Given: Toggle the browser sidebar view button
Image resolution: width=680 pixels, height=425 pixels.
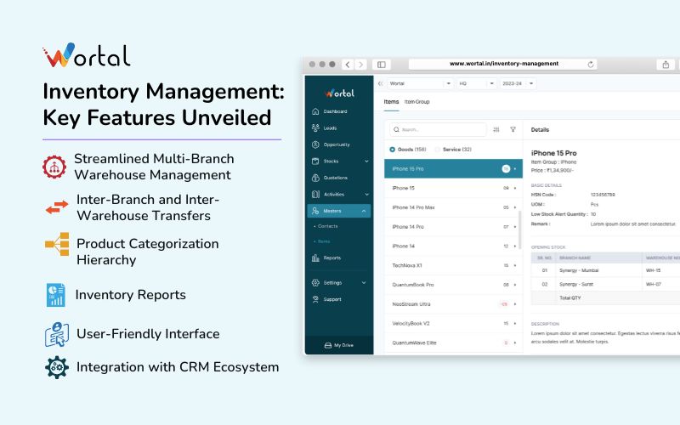Looking at the screenshot, I should pos(381,64).
